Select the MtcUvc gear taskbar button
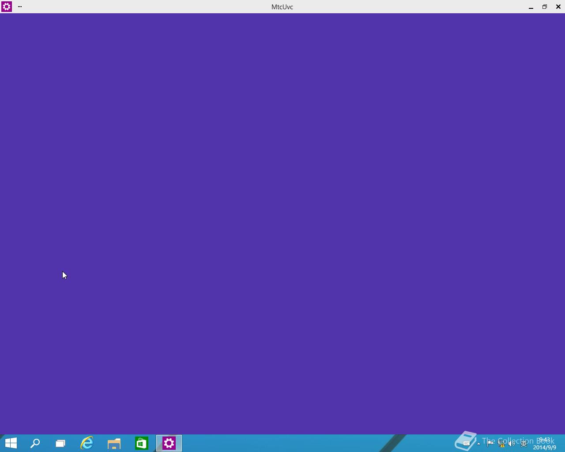Screen dimensions: 565x452 pyautogui.click(x=169, y=443)
